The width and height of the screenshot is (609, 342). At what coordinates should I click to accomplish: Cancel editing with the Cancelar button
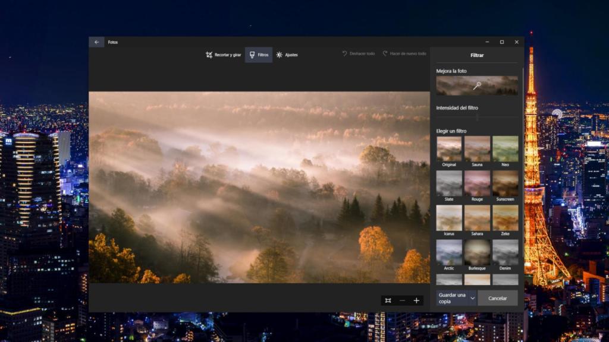coord(498,298)
